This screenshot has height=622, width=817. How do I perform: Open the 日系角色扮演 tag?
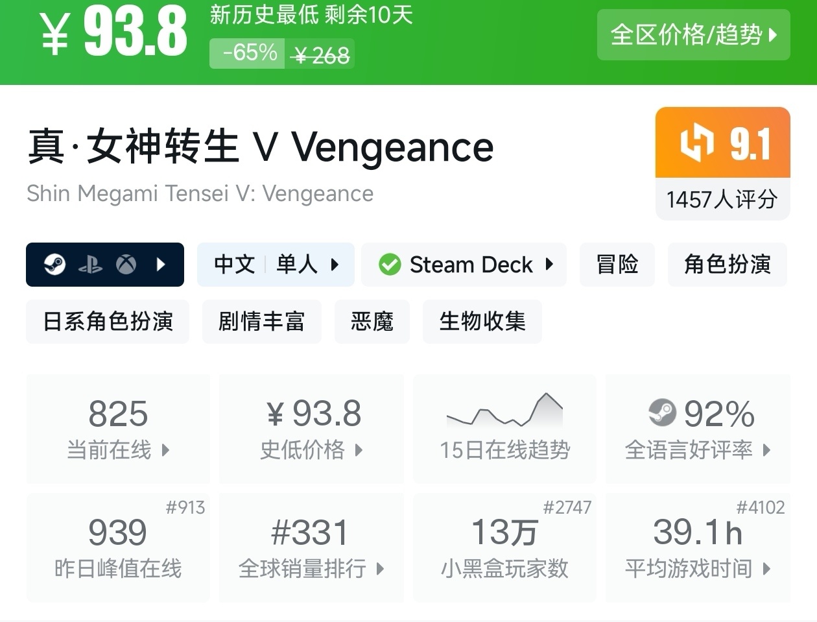(x=108, y=322)
